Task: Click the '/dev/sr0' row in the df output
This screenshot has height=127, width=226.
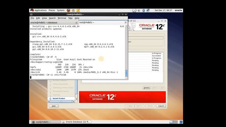Action: pos(74,72)
